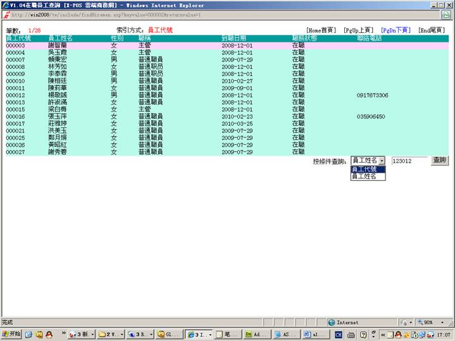Click the CH language indicator in taskbar
Screen dimensions: 455x341
[x=339, y=333]
